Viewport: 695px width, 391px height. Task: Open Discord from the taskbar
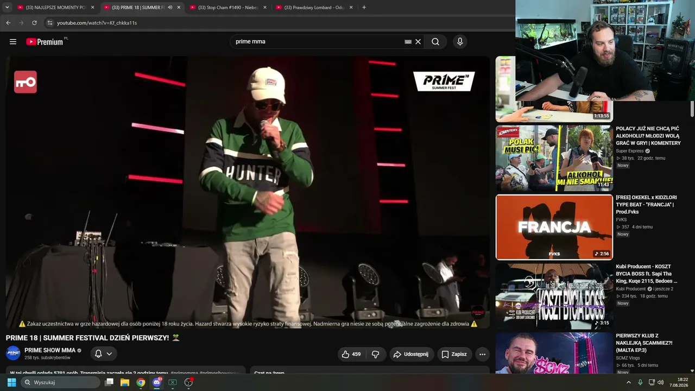click(x=157, y=382)
